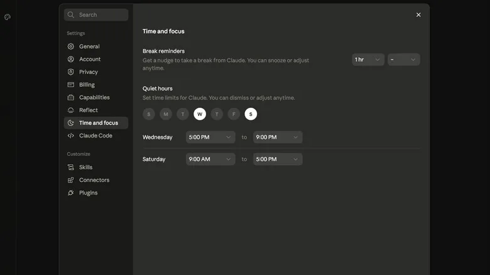The height and width of the screenshot is (275, 490).
Task: Click the Quiet hours heading
Action: pyautogui.click(x=158, y=89)
